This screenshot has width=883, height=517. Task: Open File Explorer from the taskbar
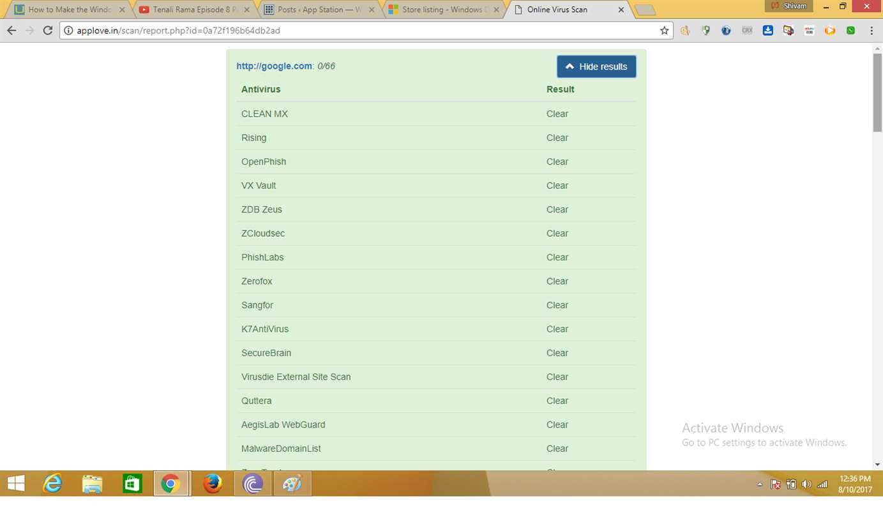(x=92, y=484)
